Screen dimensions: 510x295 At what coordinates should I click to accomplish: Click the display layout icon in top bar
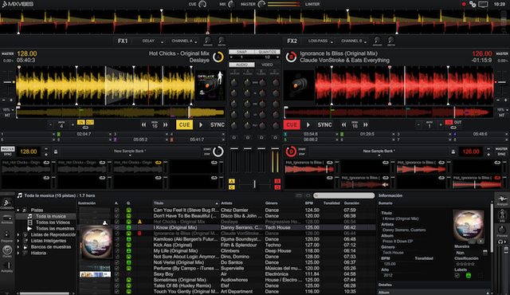coord(483,4)
